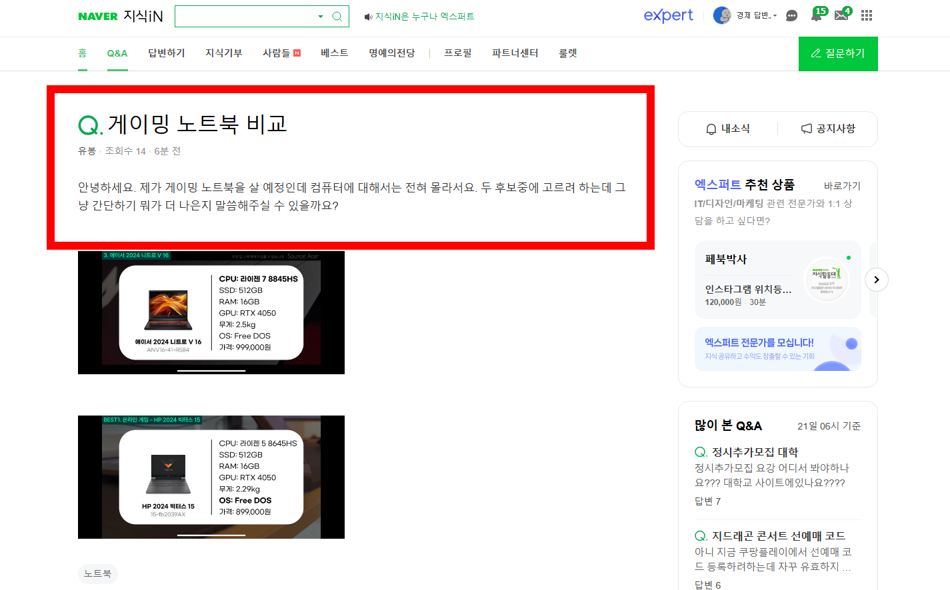Open the eXpert logo link
950x590 pixels.
(668, 15)
